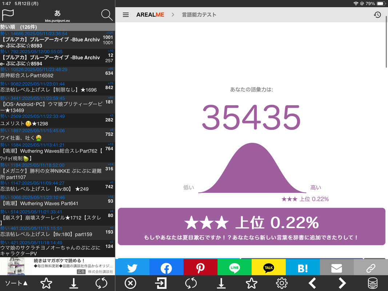Share result via LINE
The image size is (388, 291).
[235, 268]
